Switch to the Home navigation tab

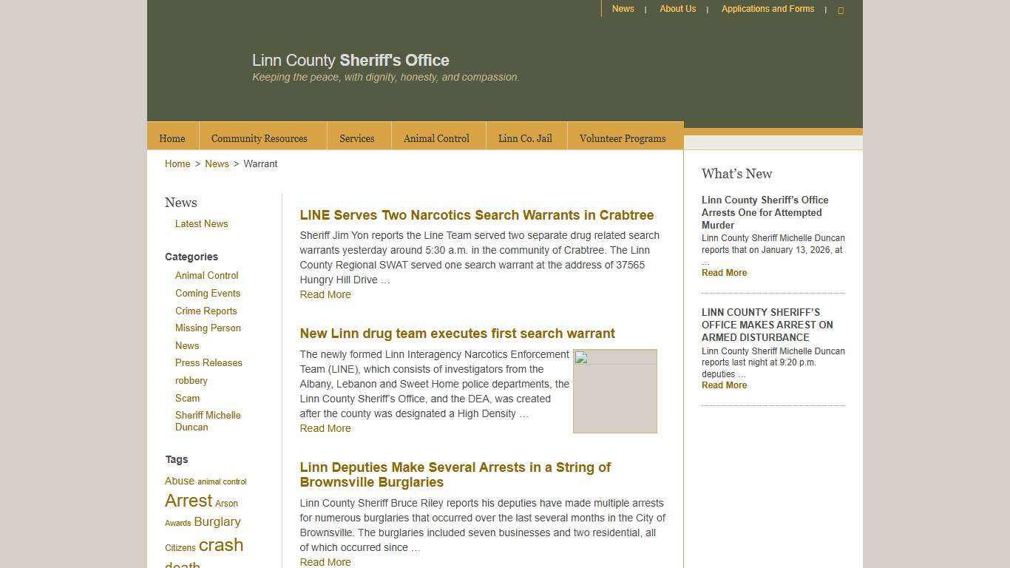coord(172,138)
